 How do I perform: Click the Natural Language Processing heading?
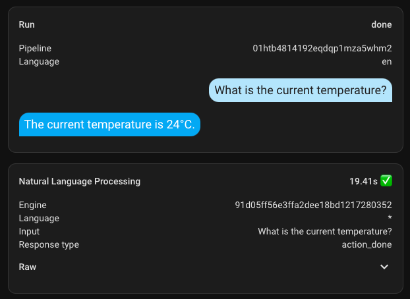point(80,180)
